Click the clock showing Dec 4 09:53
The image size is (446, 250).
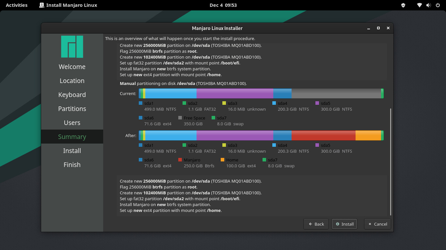point(223,5)
